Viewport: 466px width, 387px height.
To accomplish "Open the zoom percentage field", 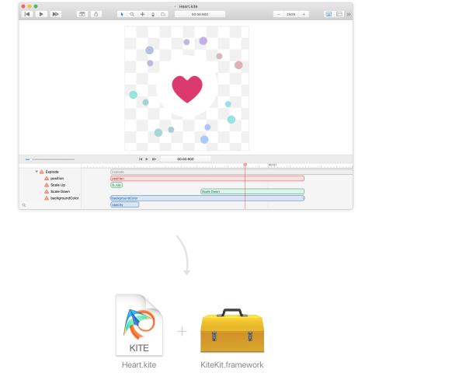I will click(x=291, y=14).
